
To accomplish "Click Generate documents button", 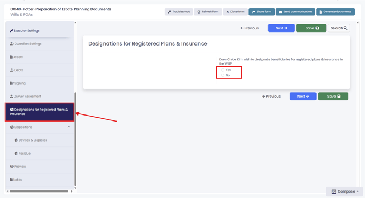I will coord(335,12).
